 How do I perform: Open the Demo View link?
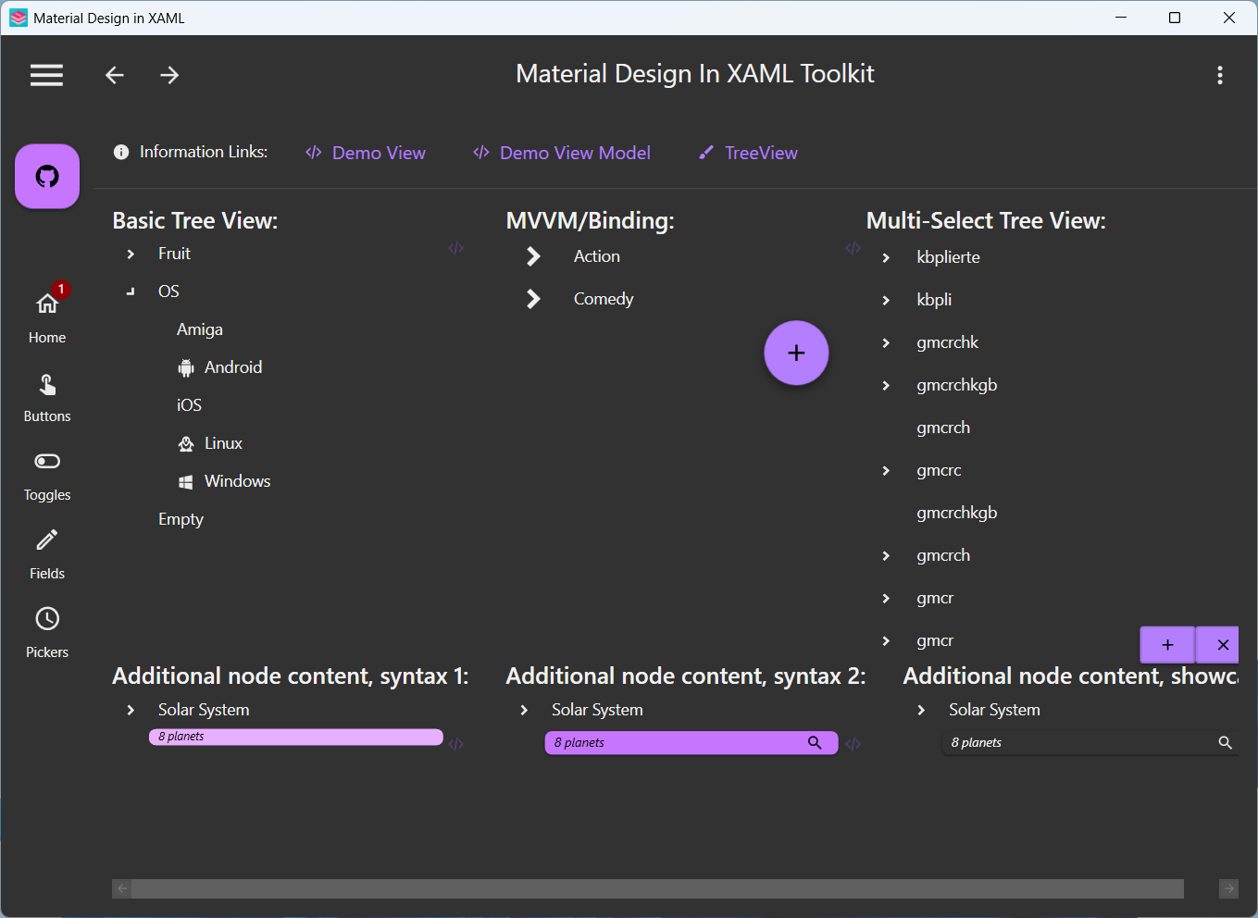[x=366, y=153]
